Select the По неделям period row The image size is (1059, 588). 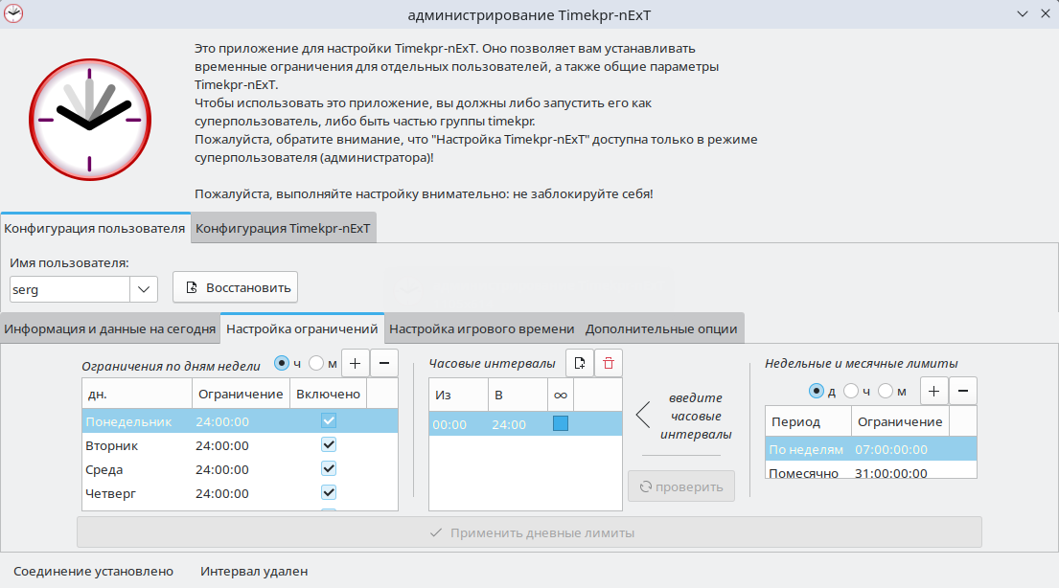[871, 449]
